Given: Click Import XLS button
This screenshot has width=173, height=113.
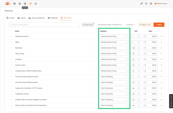Looking at the screenshot, I should (88, 25).
